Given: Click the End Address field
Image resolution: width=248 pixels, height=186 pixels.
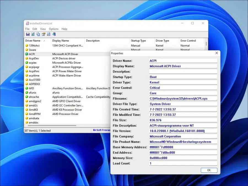Looking at the screenshot, I should point(183,152).
